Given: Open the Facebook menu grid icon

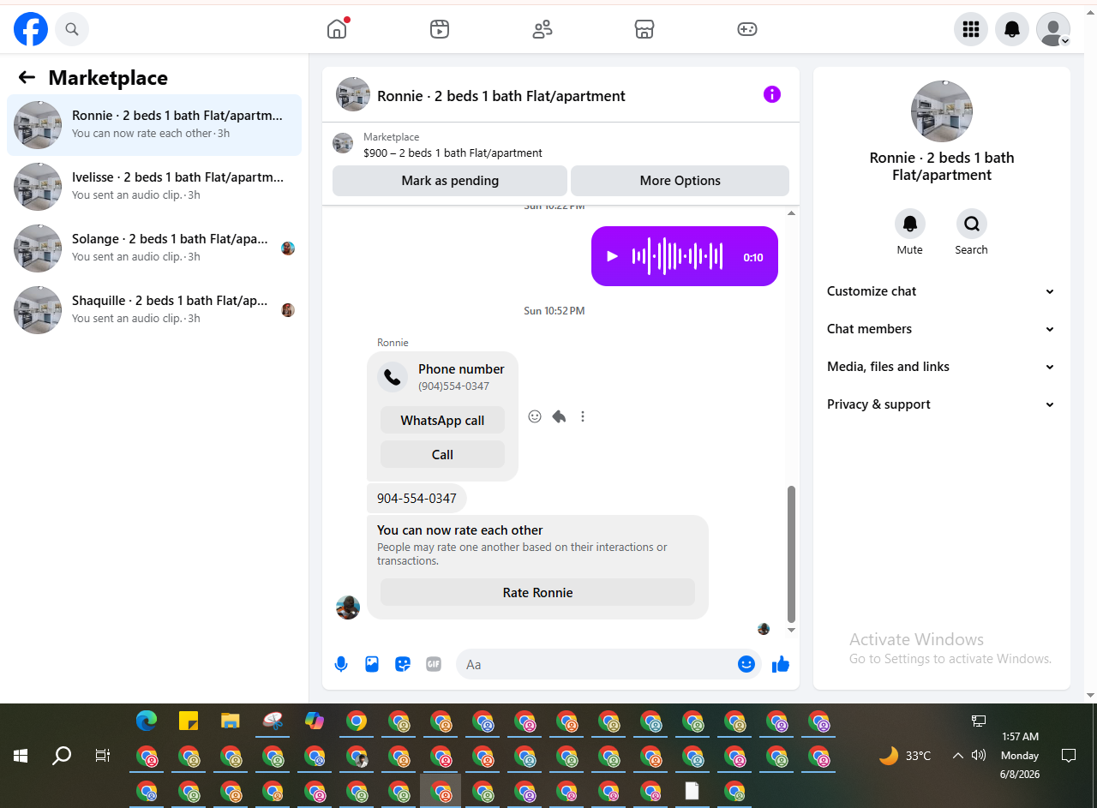Looking at the screenshot, I should (x=971, y=29).
